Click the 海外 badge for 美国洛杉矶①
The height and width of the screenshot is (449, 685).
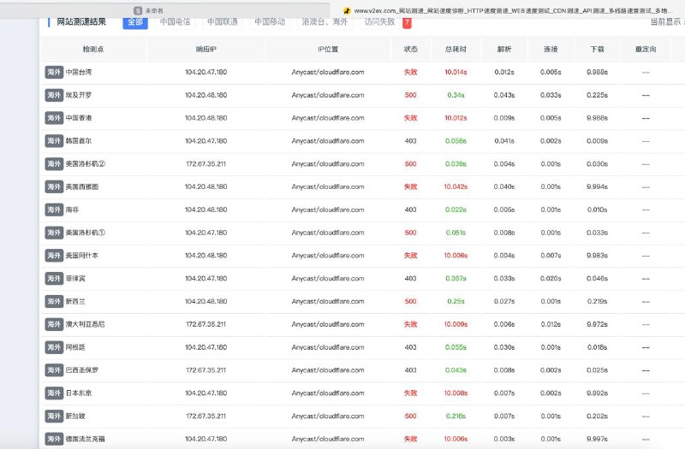pyautogui.click(x=54, y=233)
